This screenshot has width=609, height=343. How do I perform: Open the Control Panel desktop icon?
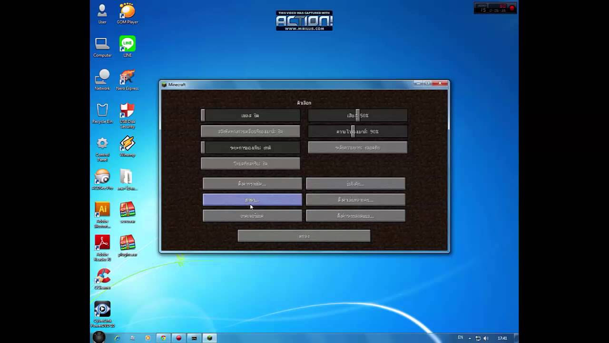click(102, 149)
